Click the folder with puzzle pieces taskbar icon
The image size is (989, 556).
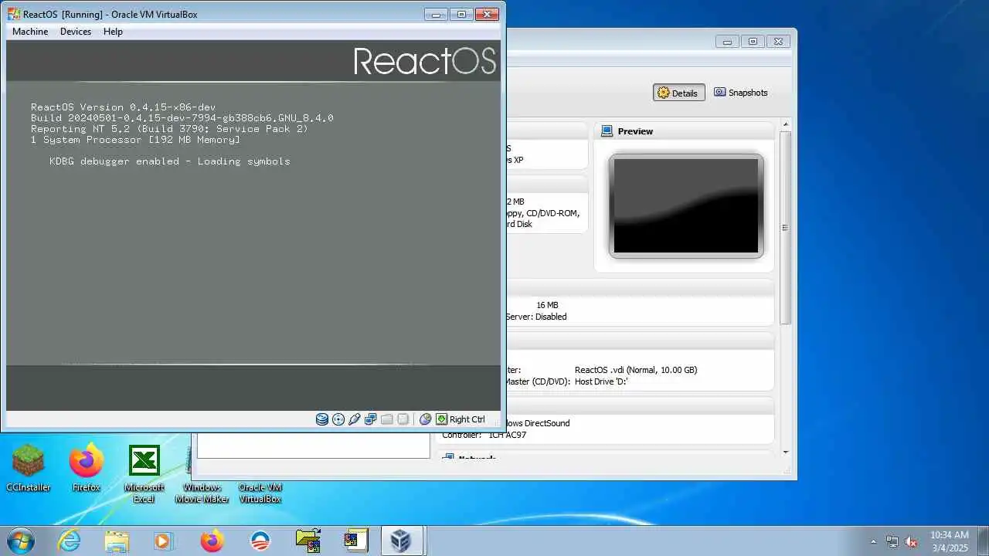coord(308,541)
